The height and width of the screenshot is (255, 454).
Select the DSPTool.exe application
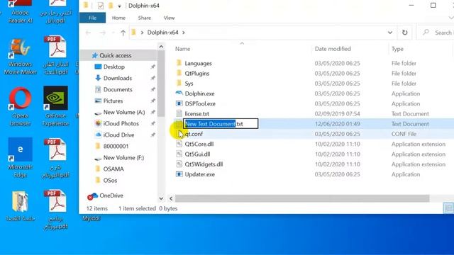tap(200, 104)
